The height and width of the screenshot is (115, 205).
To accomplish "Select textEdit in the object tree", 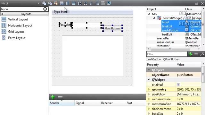I will tap(167, 34).
